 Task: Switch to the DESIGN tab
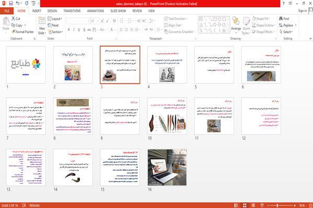pyautogui.click(x=52, y=11)
